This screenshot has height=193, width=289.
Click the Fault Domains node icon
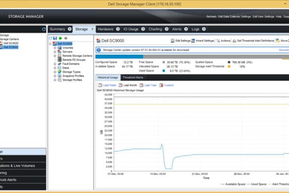(60, 64)
